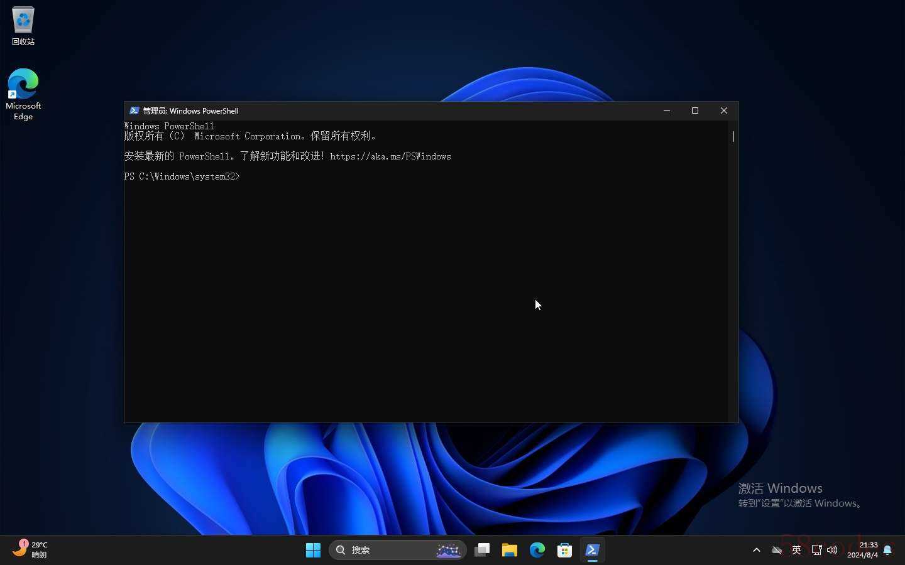Click the PowerShell window title text
Image resolution: width=905 pixels, height=565 pixels.
click(x=190, y=110)
